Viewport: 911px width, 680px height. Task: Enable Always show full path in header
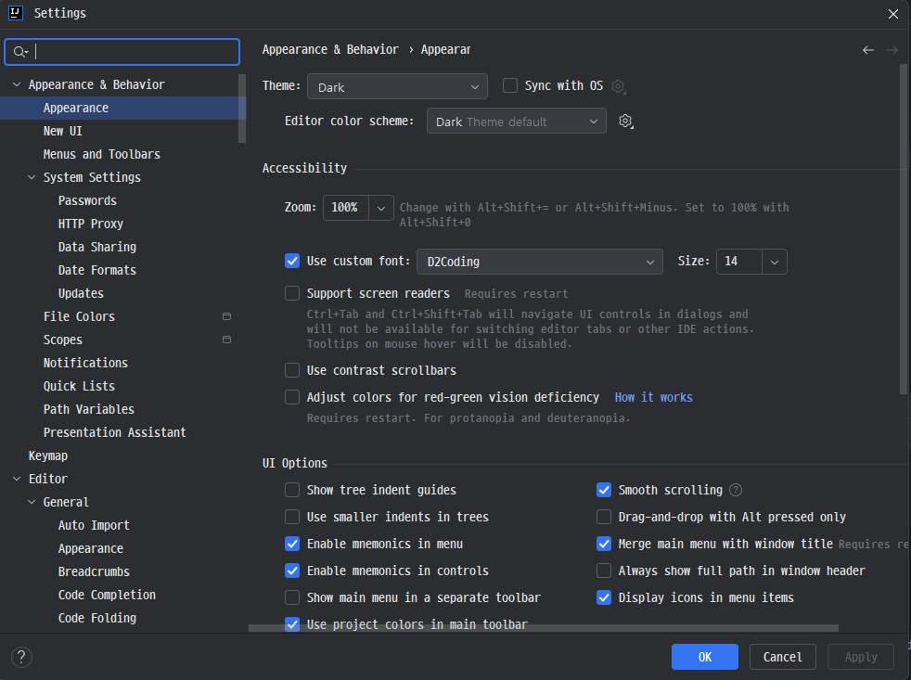click(604, 571)
